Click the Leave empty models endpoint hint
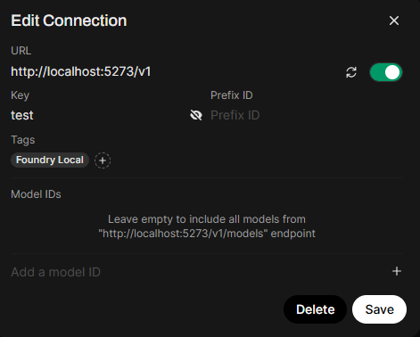The image size is (420, 337). [207, 226]
